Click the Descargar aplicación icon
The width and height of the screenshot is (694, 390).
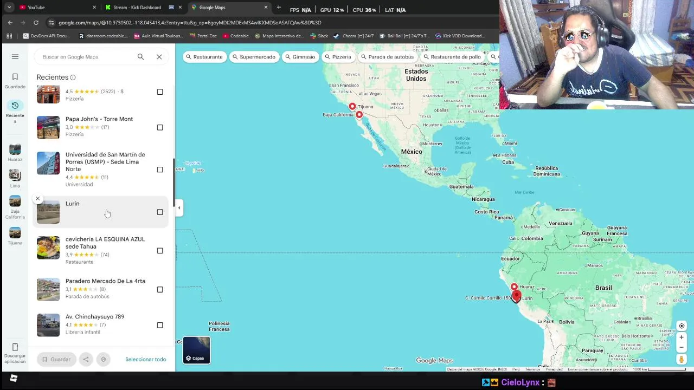[15, 347]
